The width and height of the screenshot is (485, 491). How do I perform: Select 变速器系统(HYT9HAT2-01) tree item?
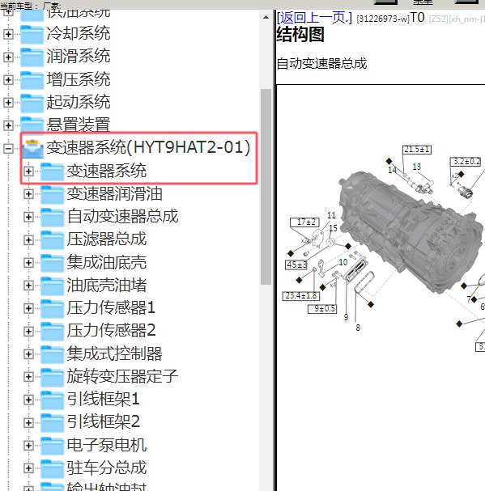(x=148, y=147)
